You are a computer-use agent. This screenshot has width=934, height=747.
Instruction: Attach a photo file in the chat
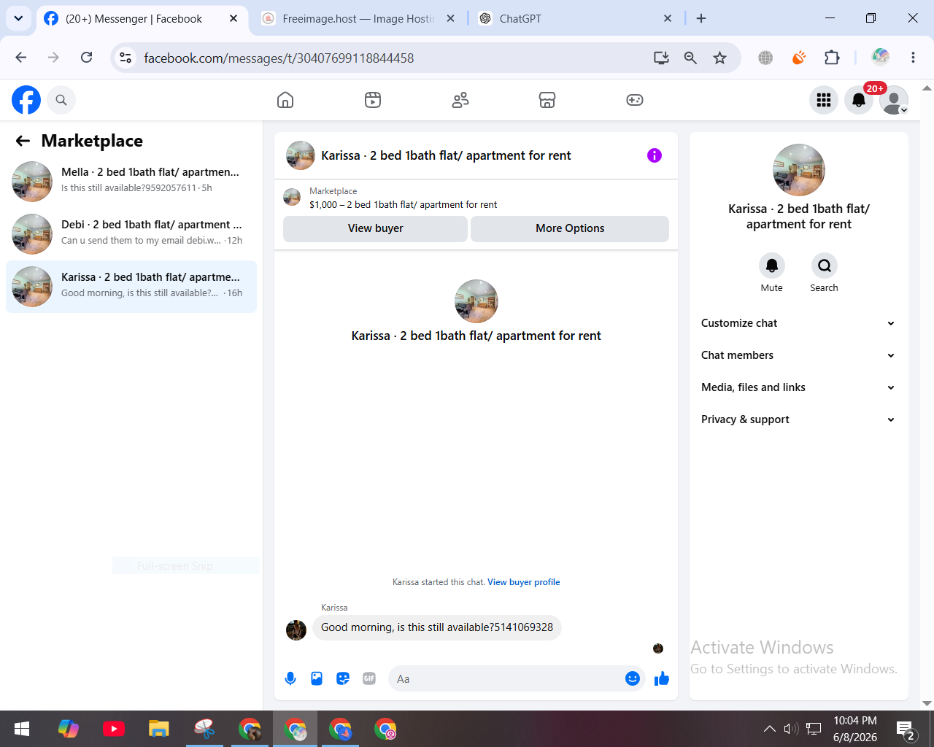317,678
